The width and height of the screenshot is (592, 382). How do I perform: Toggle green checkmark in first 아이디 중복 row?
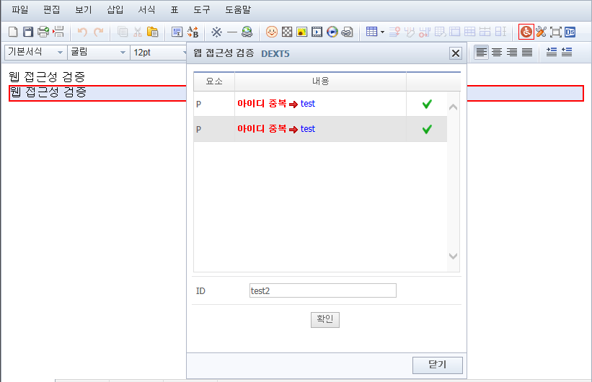[427, 105]
